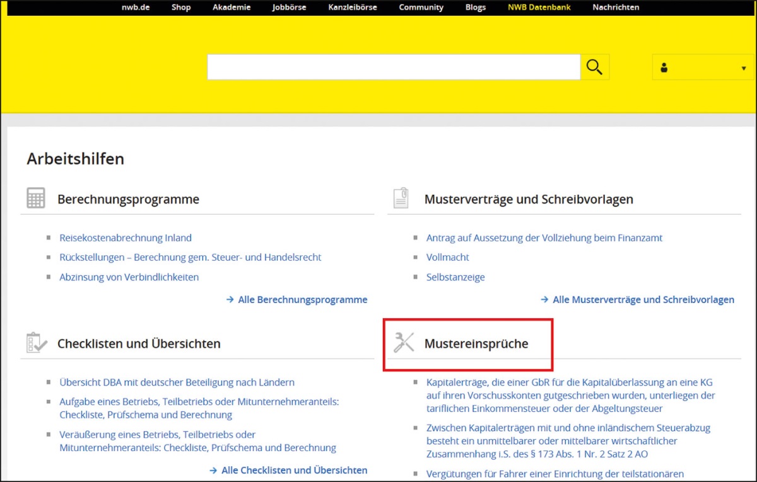757x482 pixels.
Task: Select NWB Datenbank in the top navigation
Action: (539, 8)
